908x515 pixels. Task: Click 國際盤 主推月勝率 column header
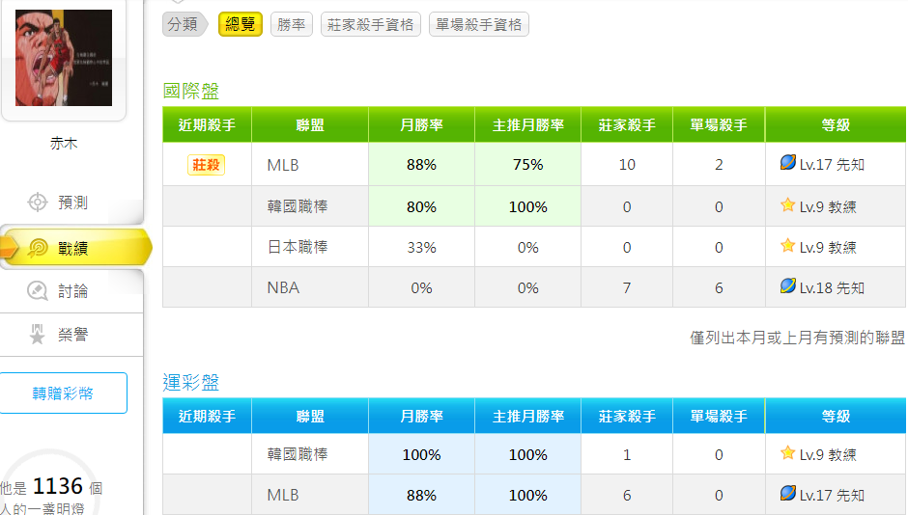click(528, 124)
